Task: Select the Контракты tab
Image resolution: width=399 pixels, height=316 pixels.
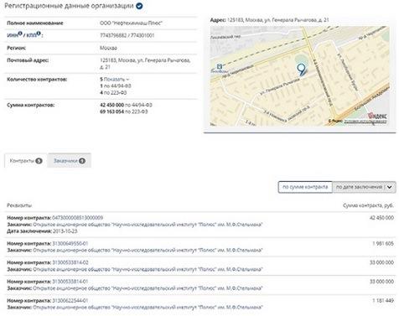Action: 26,161
